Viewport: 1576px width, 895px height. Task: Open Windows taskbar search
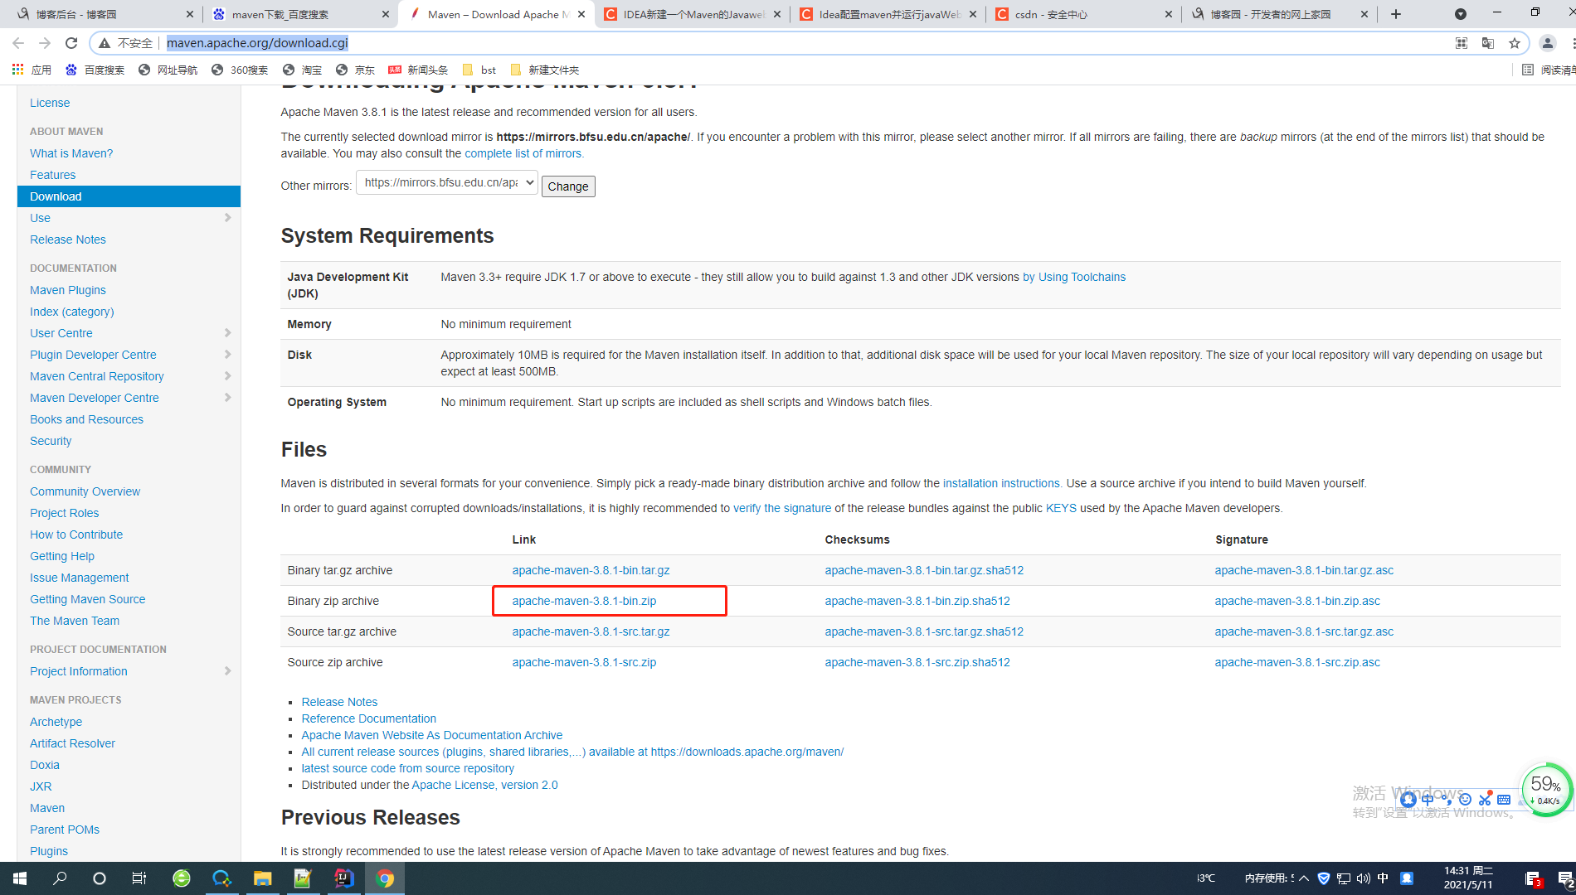pyautogui.click(x=60, y=878)
